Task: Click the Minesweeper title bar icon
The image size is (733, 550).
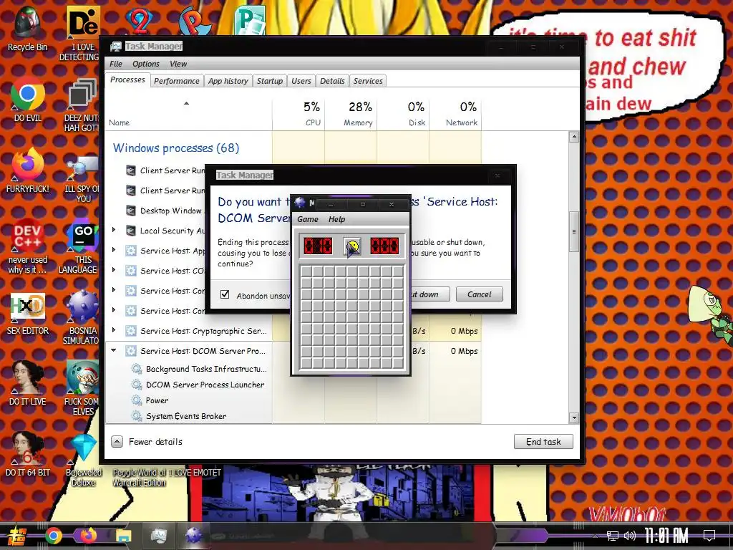Action: (x=300, y=203)
